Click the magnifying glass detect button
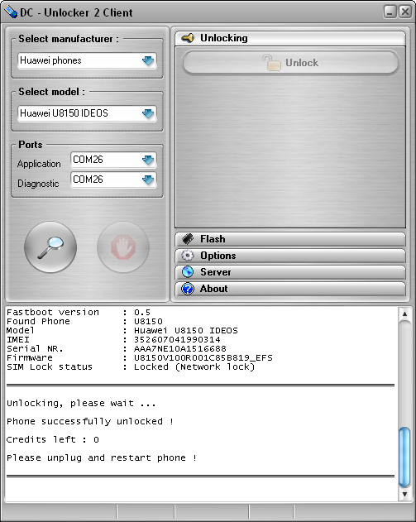The image size is (416, 522). click(x=50, y=247)
